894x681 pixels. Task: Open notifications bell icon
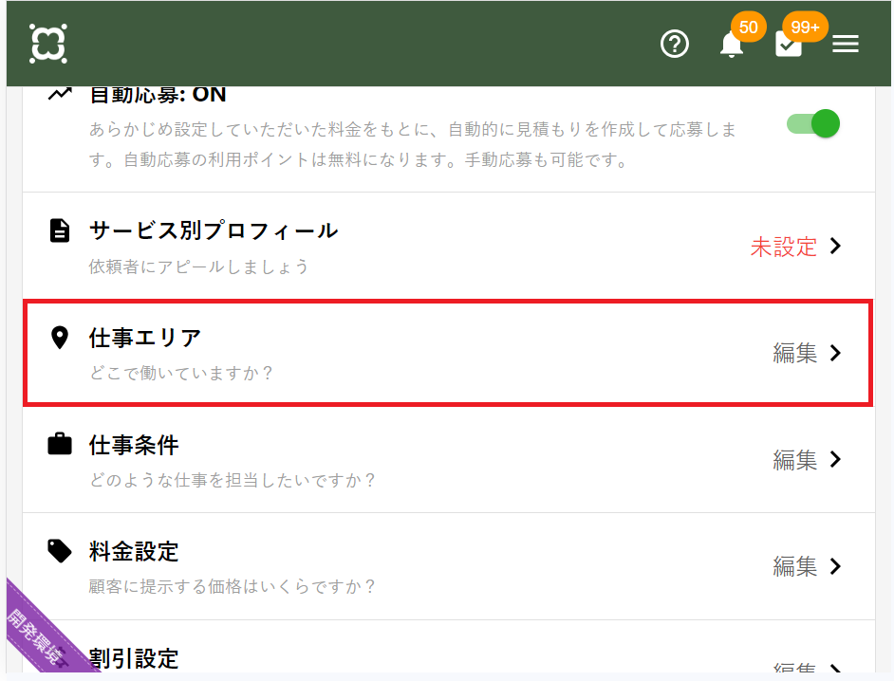point(732,45)
